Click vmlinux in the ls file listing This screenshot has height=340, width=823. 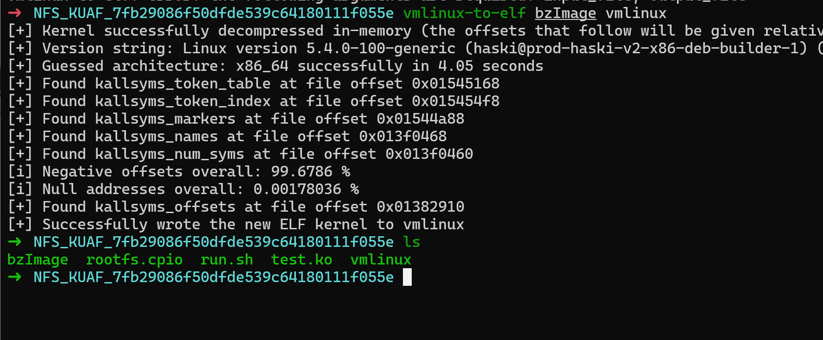pos(381,260)
